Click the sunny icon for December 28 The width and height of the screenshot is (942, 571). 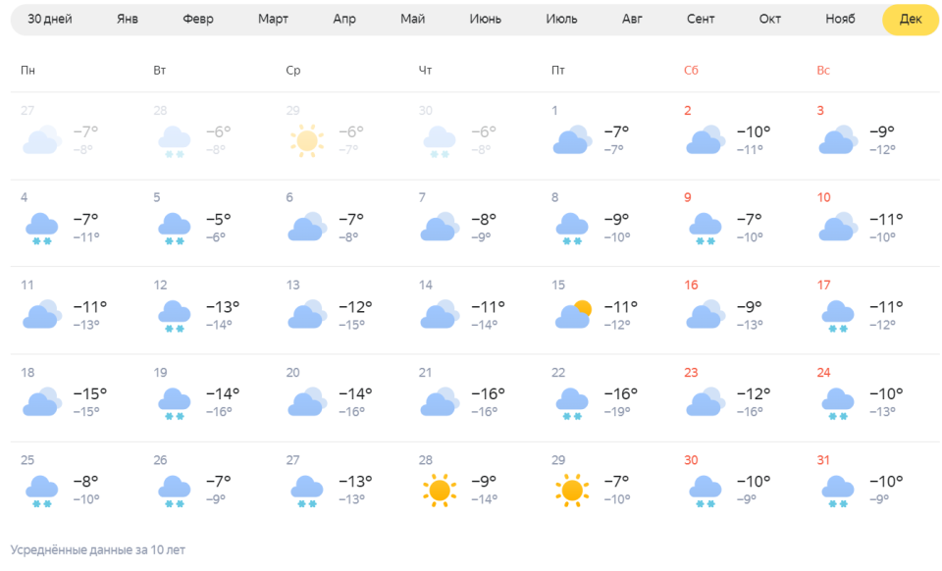[440, 491]
